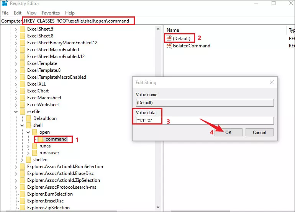The height and width of the screenshot is (212, 295).
Task: Select the Excel.XLL folder icon
Action: [22, 84]
